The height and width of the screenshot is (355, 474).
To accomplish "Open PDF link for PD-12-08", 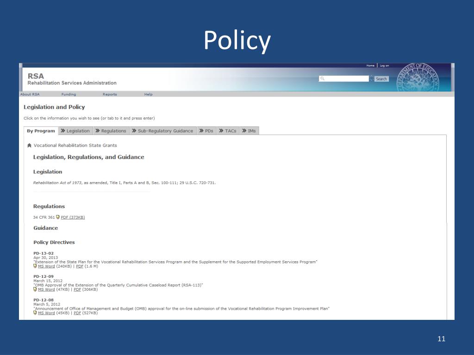I will coord(77,313).
